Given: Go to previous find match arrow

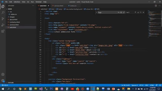Looking at the screenshot, I should pyautogui.click(x=135, y=12).
